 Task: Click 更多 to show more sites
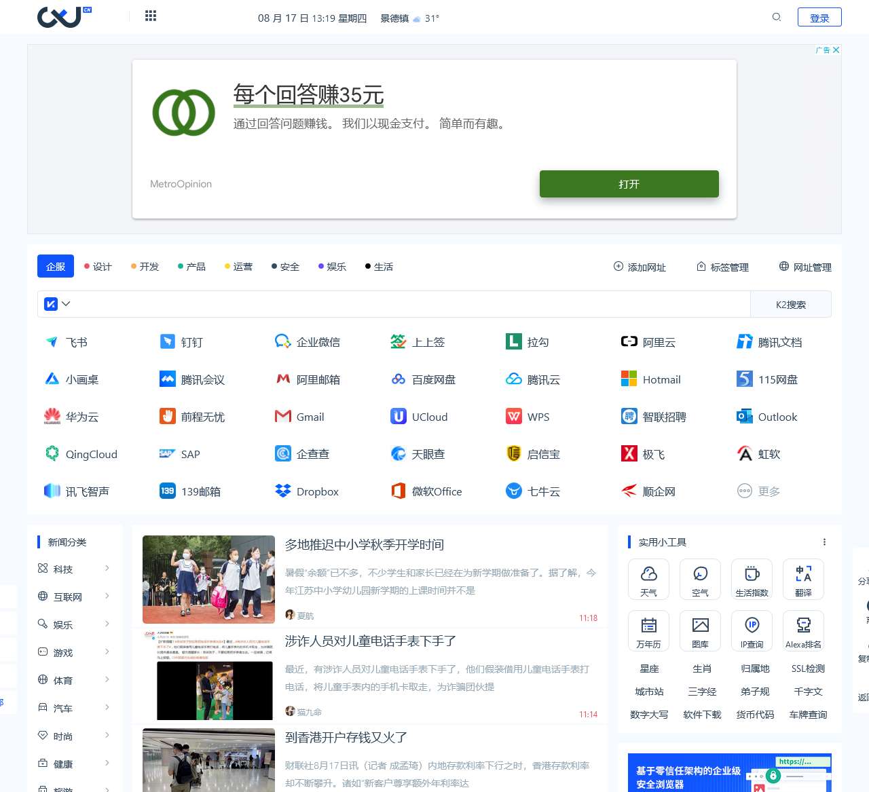[758, 491]
